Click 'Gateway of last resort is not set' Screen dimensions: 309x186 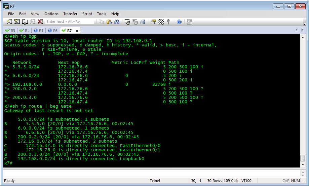pyautogui.click(x=48, y=111)
